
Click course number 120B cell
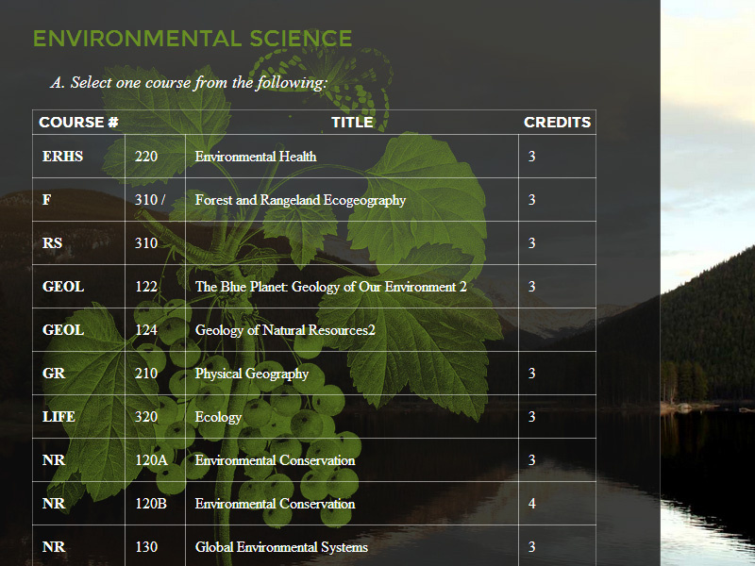(x=151, y=504)
